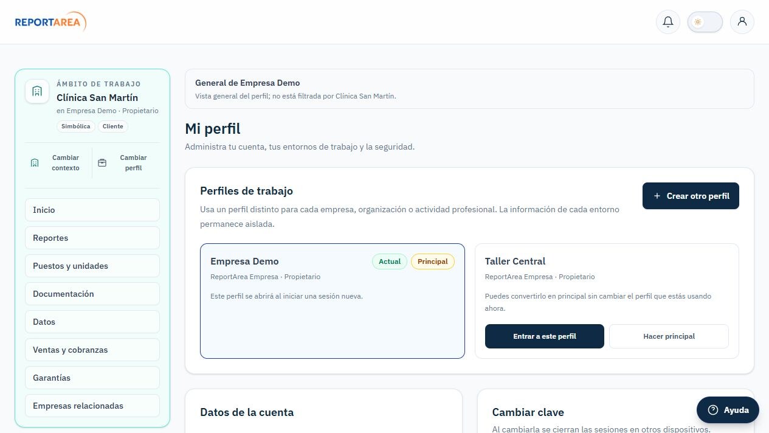Open Empresas relacionadas
This screenshot has height=433, width=769.
(92, 406)
